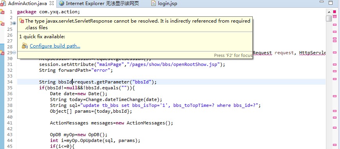The height and width of the screenshot is (149, 340).
Task: Click the String today=Change.dateTimeChange line
Action: [x=106, y=99]
